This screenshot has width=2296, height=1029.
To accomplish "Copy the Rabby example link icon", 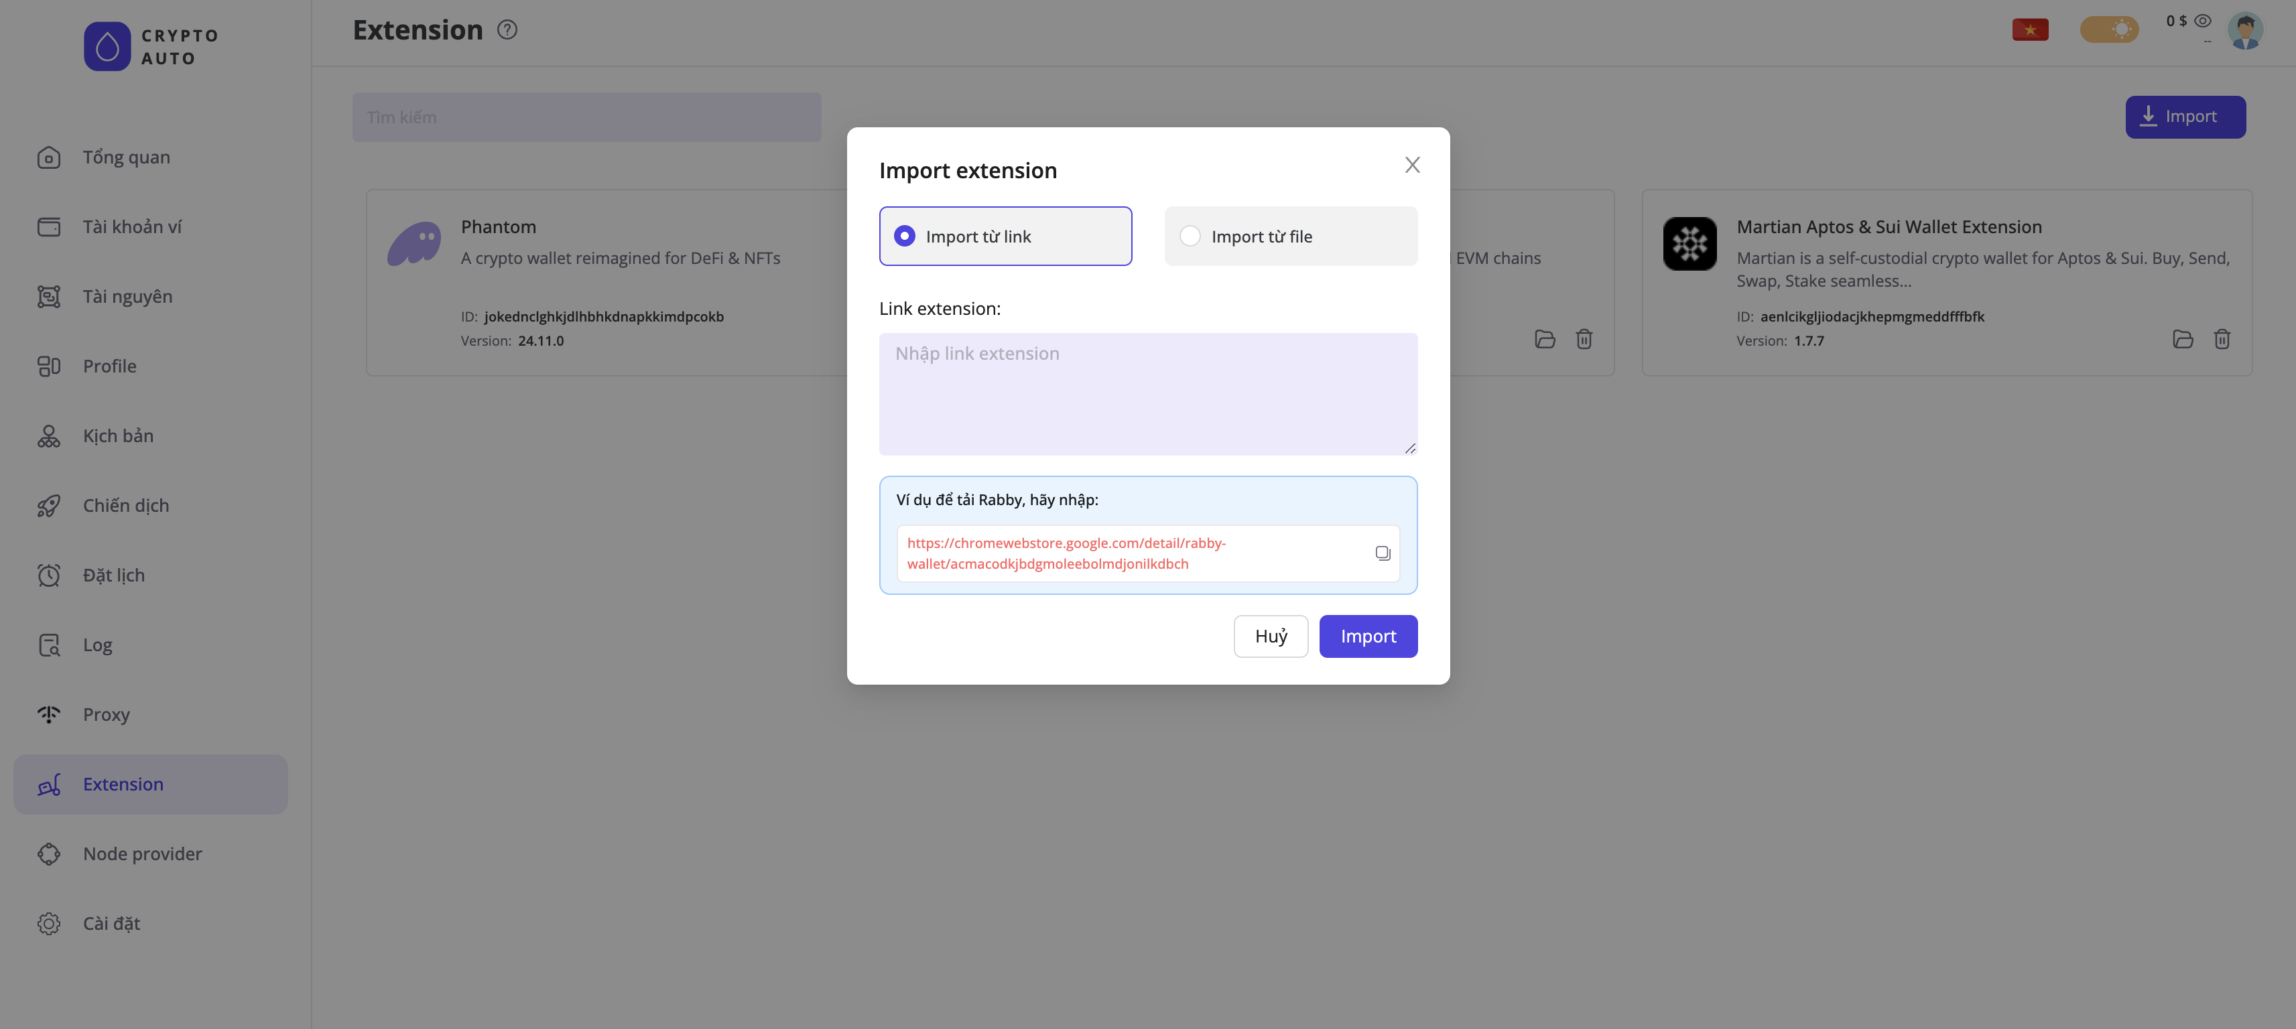I will [x=1383, y=553].
